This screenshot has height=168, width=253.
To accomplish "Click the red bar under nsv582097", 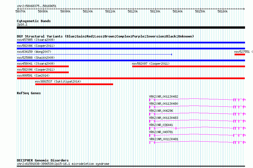I will point(189,66).
